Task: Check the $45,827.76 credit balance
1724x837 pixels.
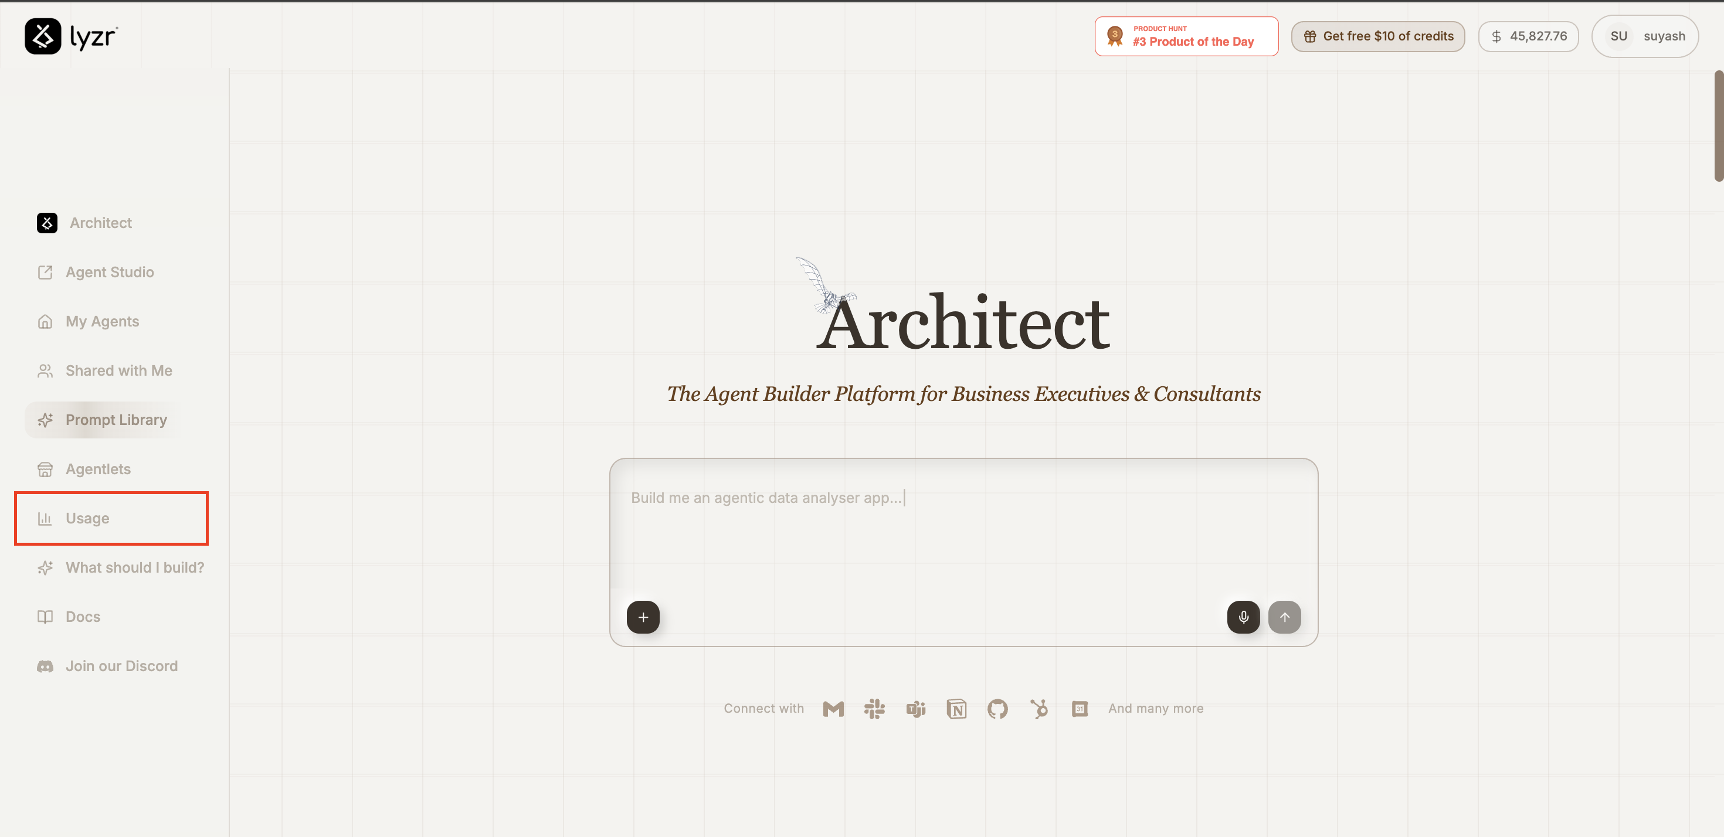Action: pyautogui.click(x=1529, y=36)
